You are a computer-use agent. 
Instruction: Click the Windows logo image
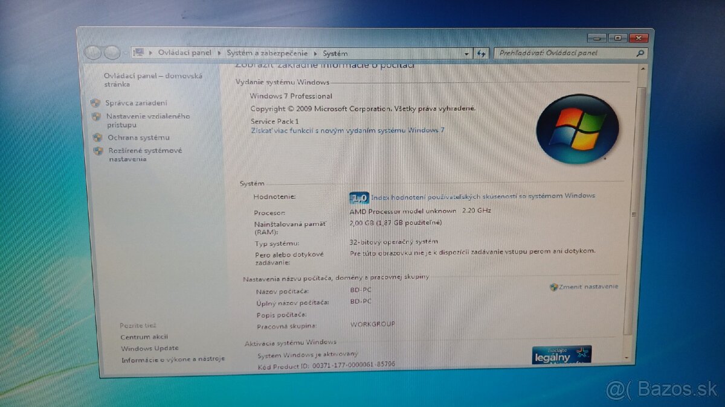click(577, 128)
